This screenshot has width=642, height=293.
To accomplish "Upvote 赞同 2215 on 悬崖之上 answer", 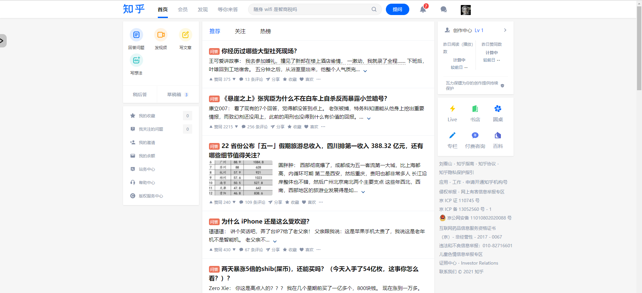I will coord(221,127).
